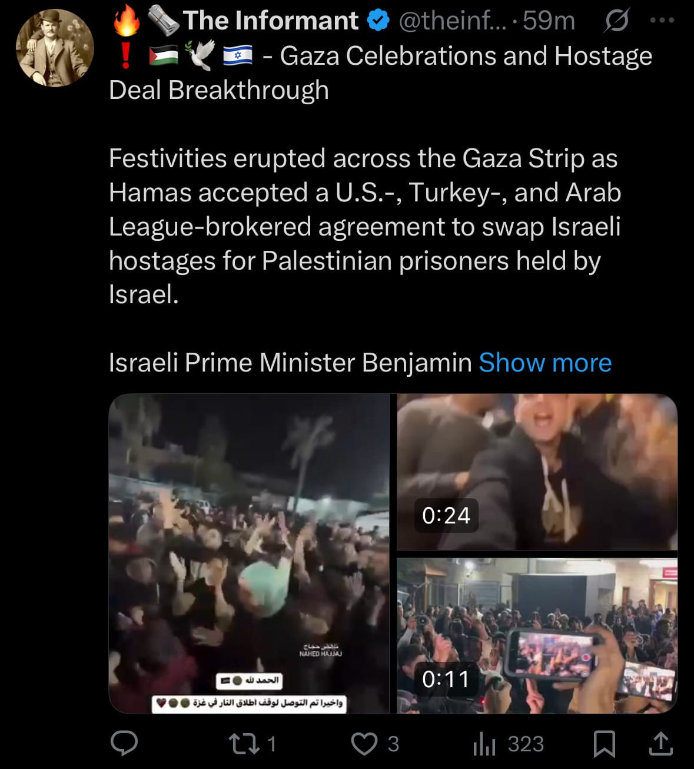This screenshot has width=694, height=769.
Task: Like the post with heart icon
Action: (x=364, y=744)
